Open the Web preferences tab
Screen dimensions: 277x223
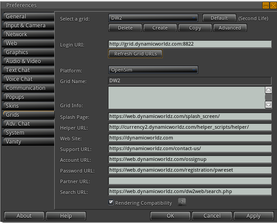pyautogui.click(x=28, y=43)
